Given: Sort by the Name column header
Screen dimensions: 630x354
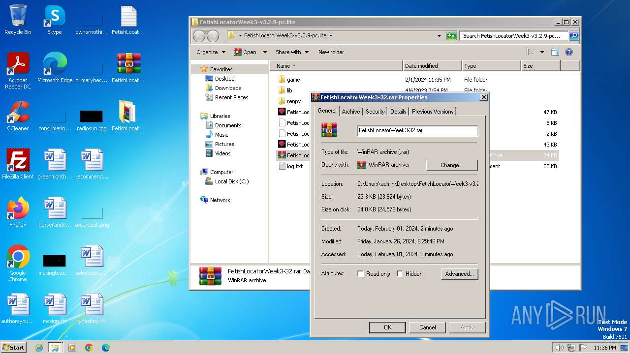Looking at the screenshot, I should coord(336,66).
